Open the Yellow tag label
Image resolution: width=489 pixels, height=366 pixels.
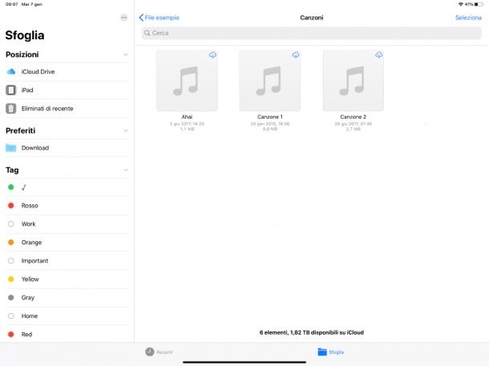(30, 279)
